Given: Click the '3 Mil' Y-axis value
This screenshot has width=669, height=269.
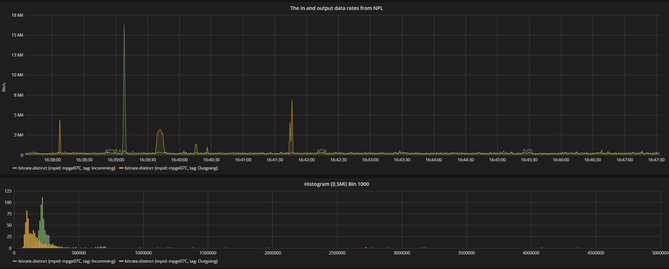Looking at the screenshot, I should click(19, 135).
